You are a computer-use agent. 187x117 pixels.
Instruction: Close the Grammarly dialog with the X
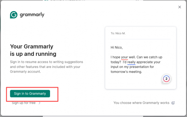pos(180,7)
